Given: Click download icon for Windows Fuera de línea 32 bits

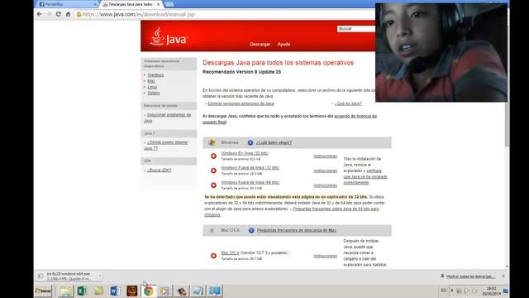Looking at the screenshot, I should pos(213,171).
